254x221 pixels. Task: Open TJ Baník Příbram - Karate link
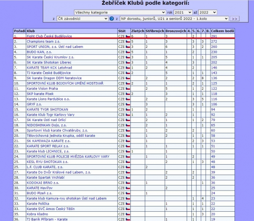[x=47, y=219]
